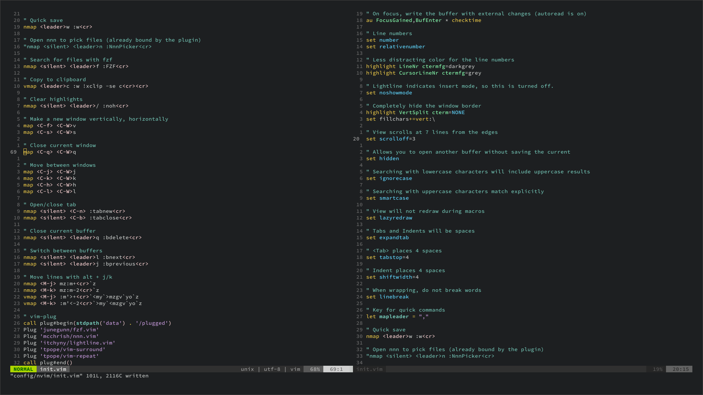Select the utf-8 encoding segment

pyautogui.click(x=272, y=369)
